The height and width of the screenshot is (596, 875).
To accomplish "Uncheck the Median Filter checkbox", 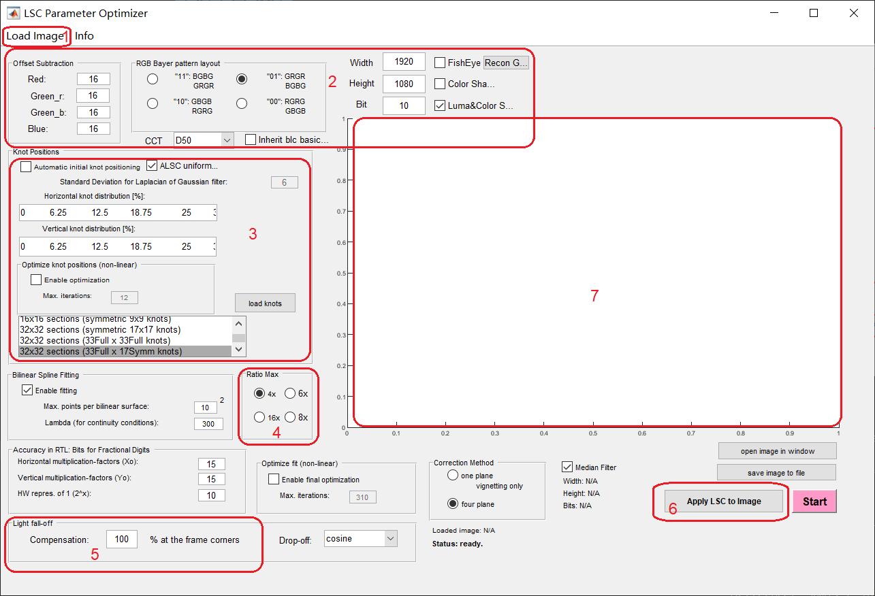I will (x=567, y=467).
